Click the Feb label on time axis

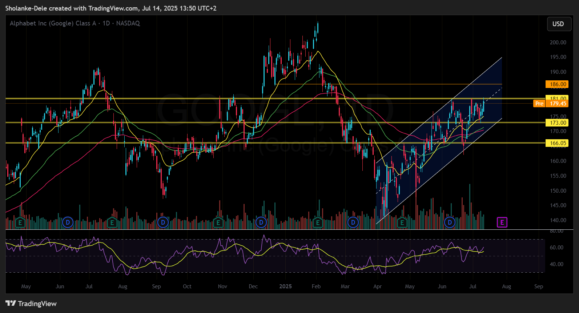click(x=316, y=286)
